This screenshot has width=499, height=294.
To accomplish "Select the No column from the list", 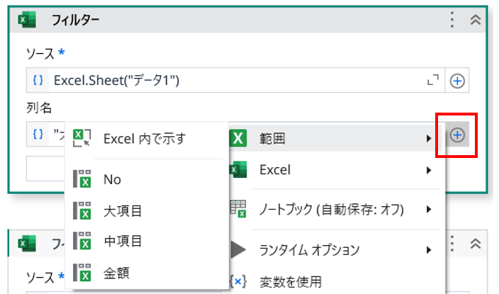I will click(x=112, y=179).
